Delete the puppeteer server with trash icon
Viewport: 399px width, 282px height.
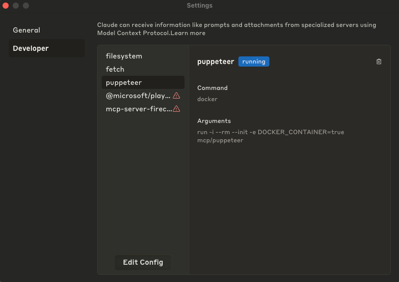coord(379,61)
